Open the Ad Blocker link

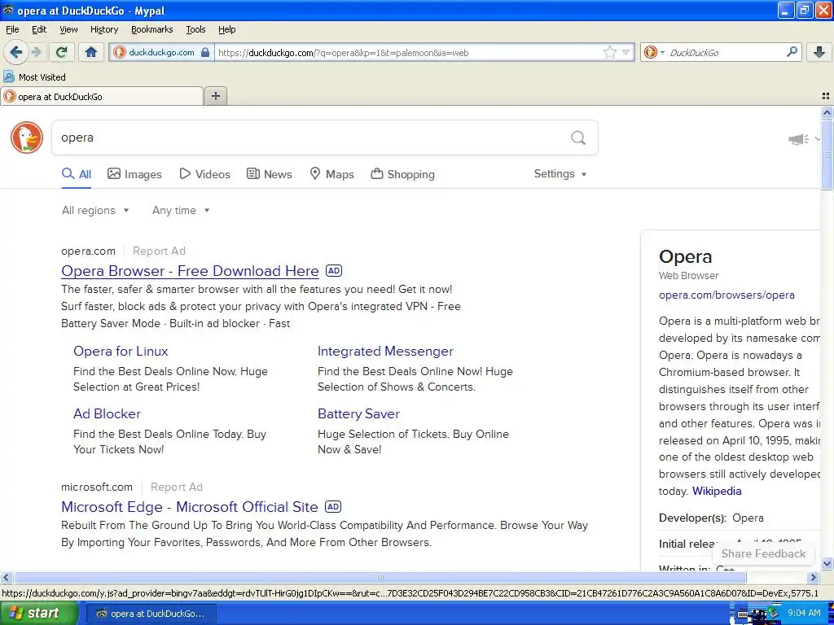point(107,414)
